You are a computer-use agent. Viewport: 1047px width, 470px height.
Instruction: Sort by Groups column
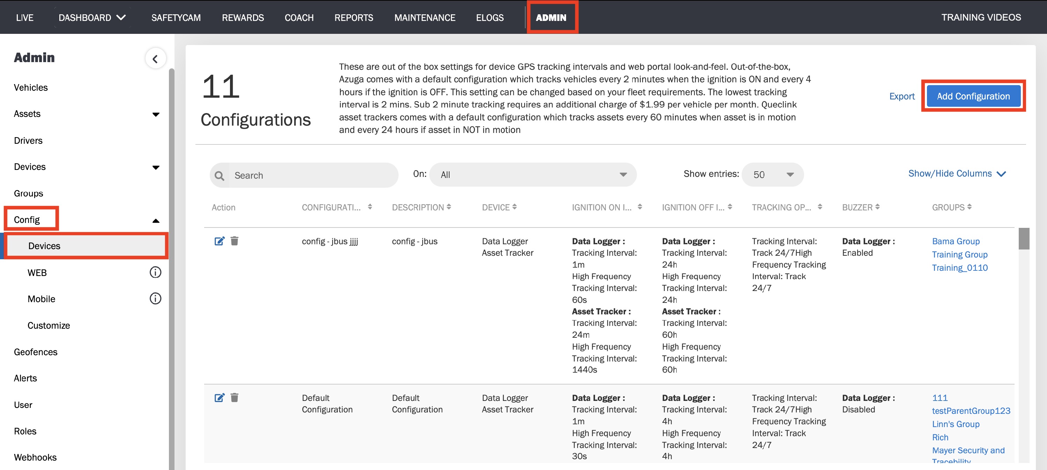970,207
